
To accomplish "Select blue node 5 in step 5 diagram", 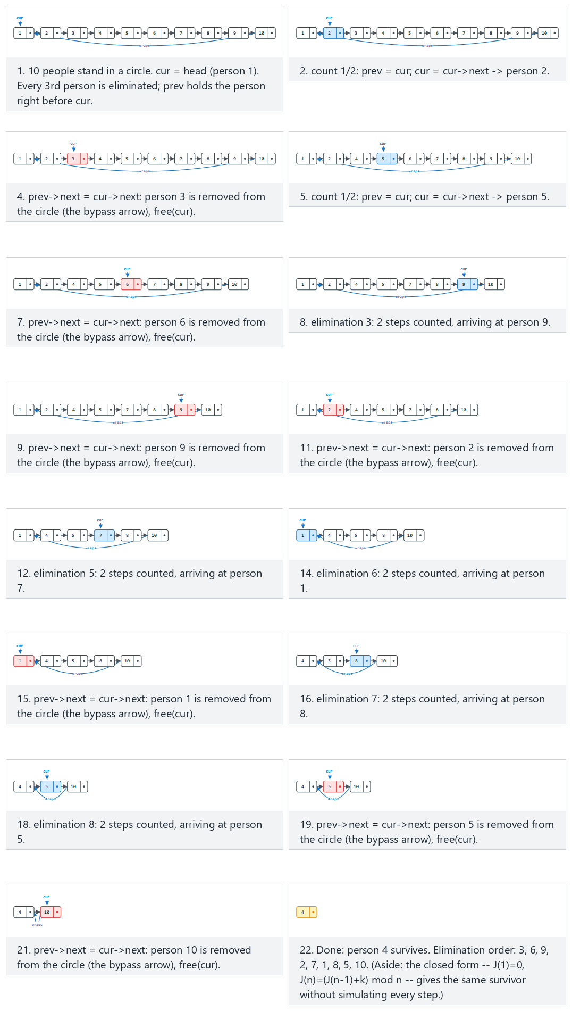I will 387,159.
